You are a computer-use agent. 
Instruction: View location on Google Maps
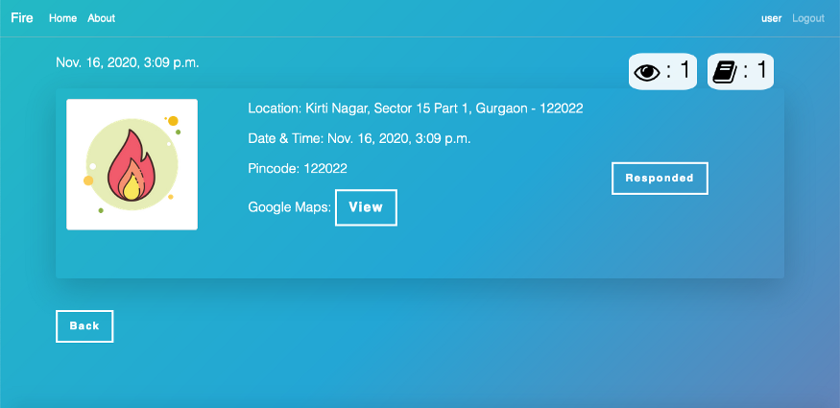tap(366, 207)
